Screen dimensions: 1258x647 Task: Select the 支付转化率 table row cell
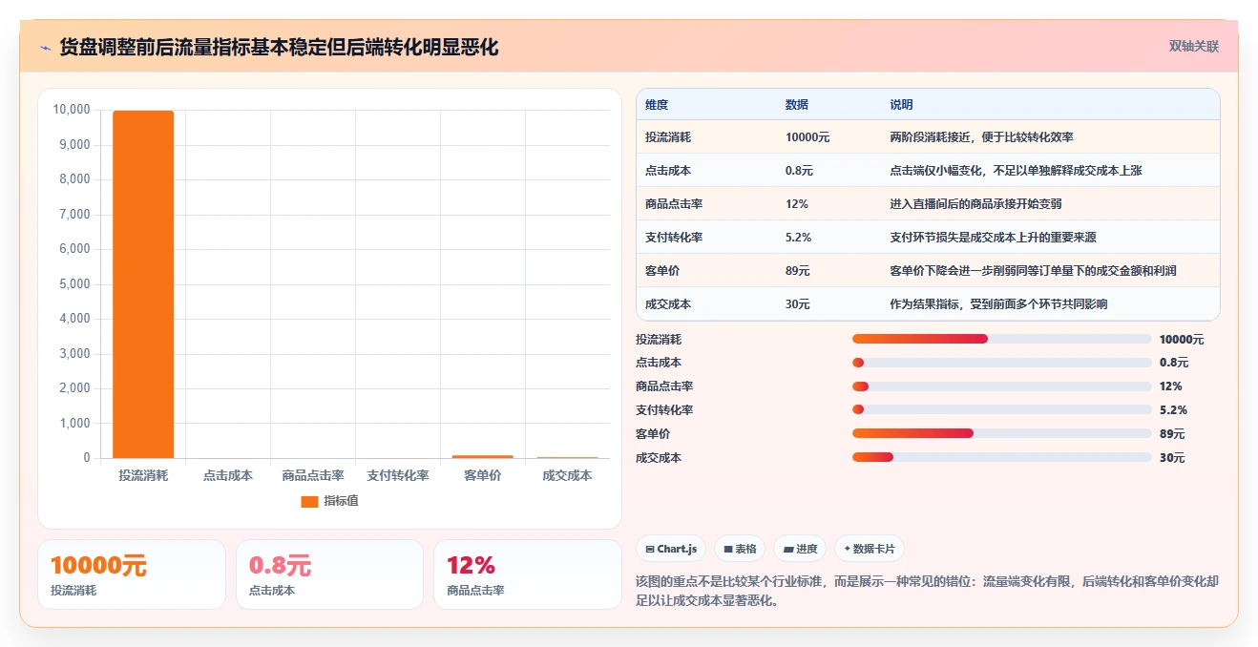point(674,238)
